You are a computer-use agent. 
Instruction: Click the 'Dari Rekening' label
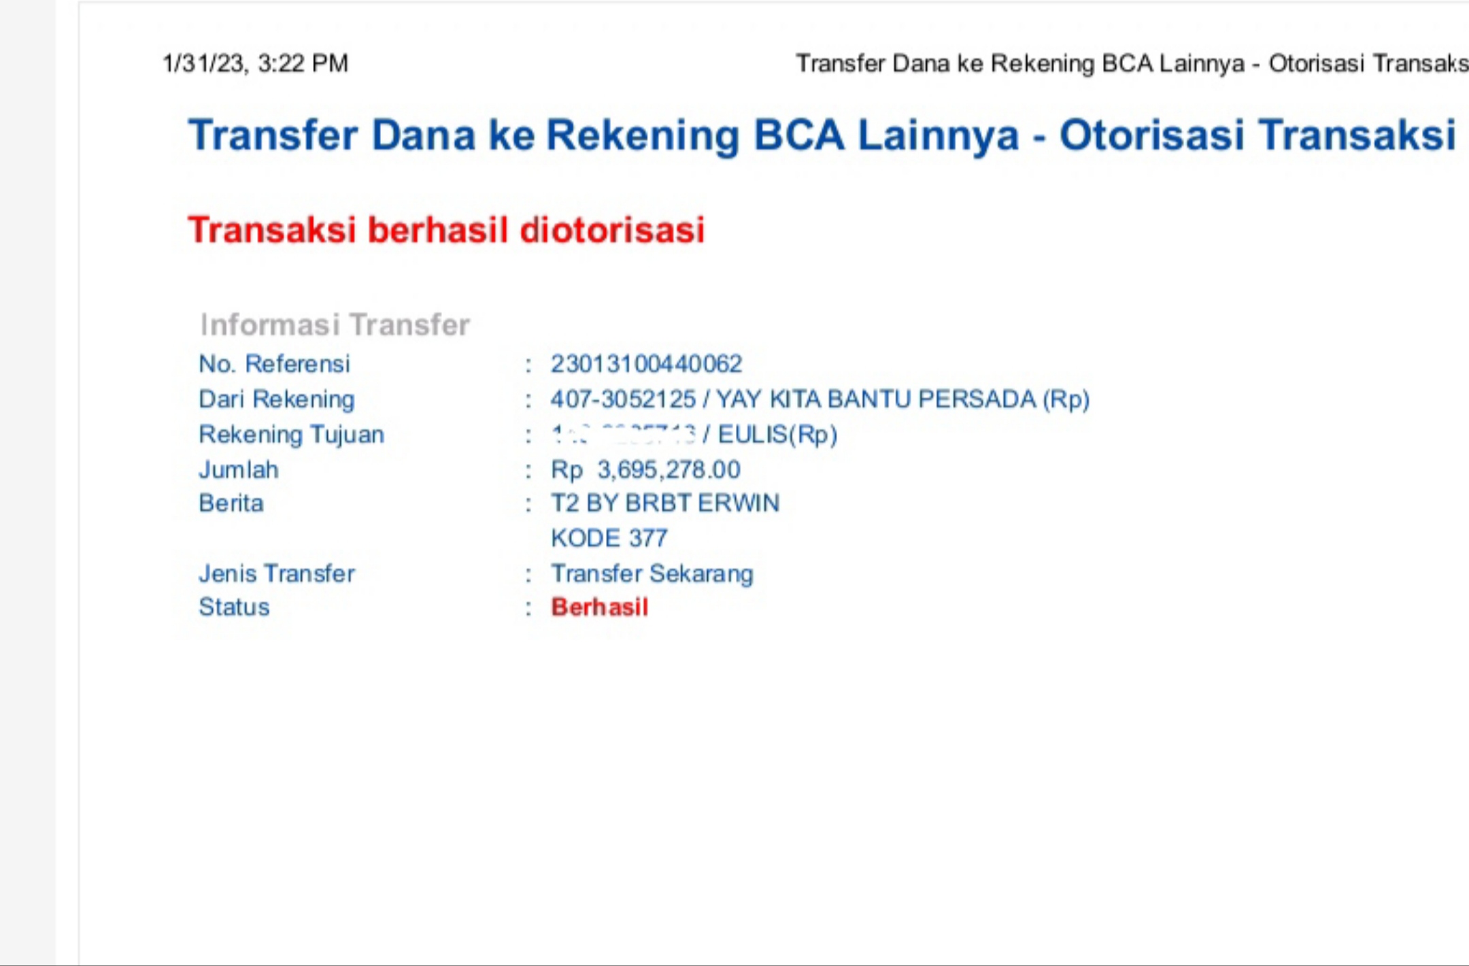coord(276,399)
